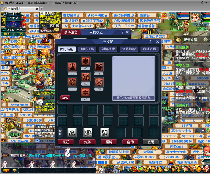Open the two-person team icon
Screen dimensions: 210x174
(153, 169)
